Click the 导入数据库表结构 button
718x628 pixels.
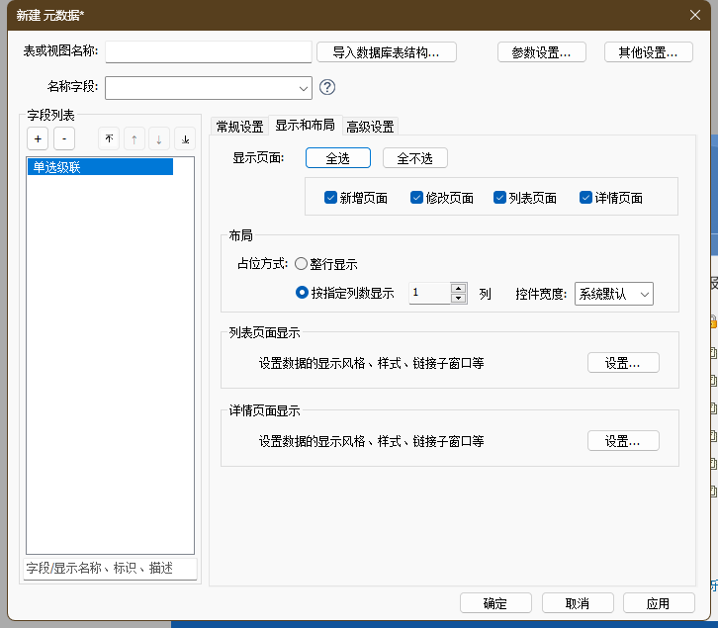click(387, 52)
